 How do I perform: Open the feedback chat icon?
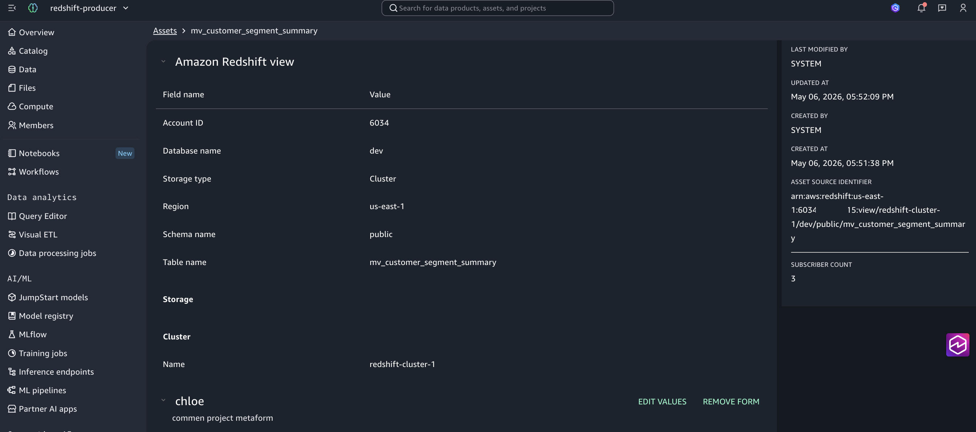pos(942,8)
